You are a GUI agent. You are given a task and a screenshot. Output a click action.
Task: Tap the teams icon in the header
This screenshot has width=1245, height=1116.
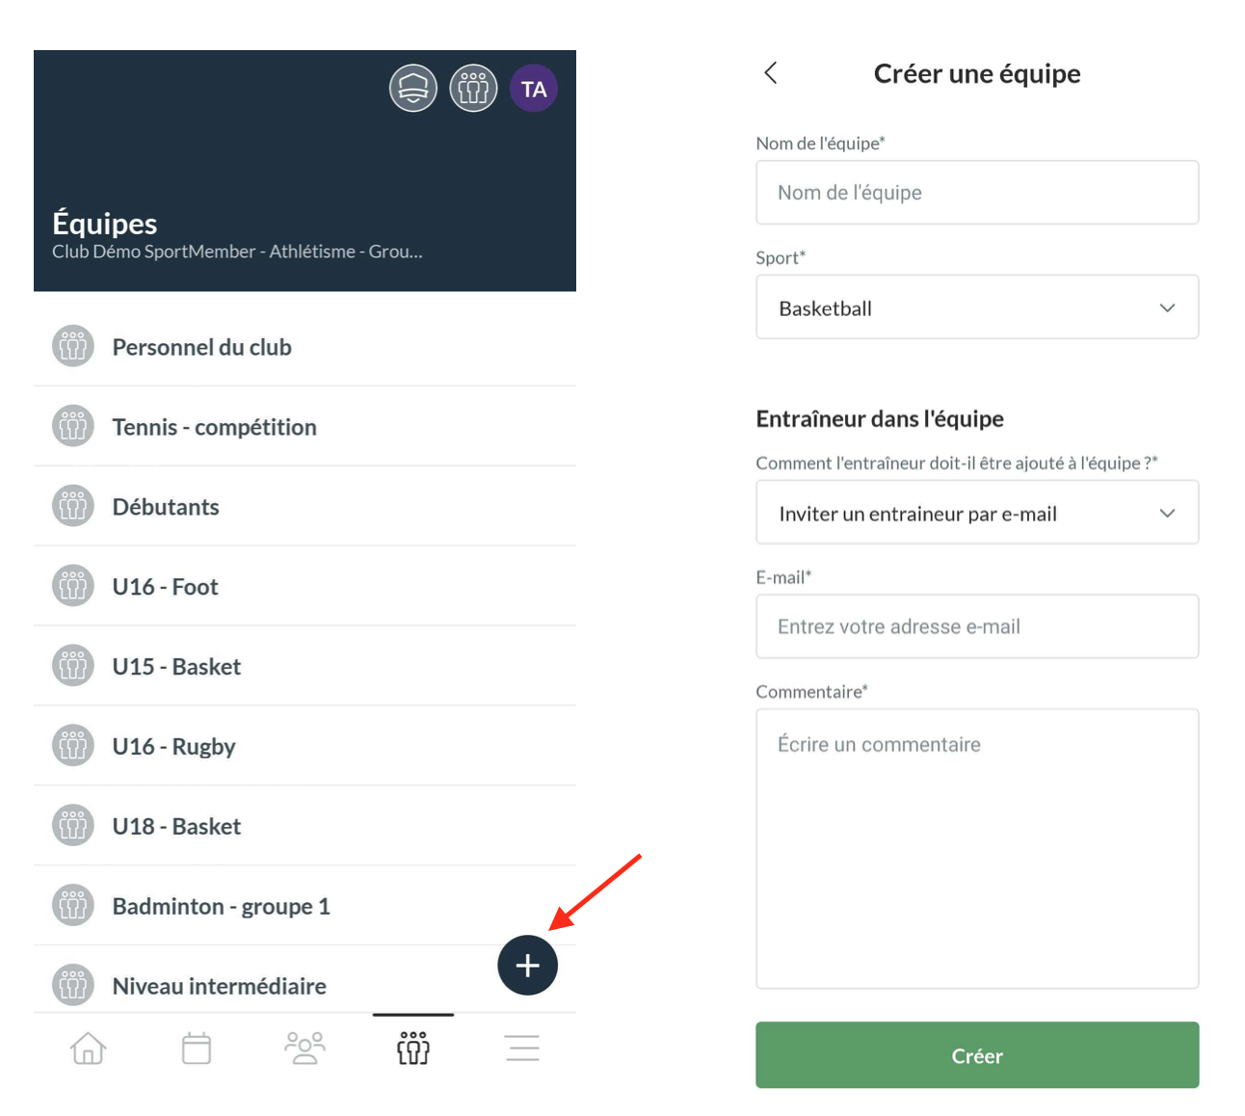tap(473, 89)
